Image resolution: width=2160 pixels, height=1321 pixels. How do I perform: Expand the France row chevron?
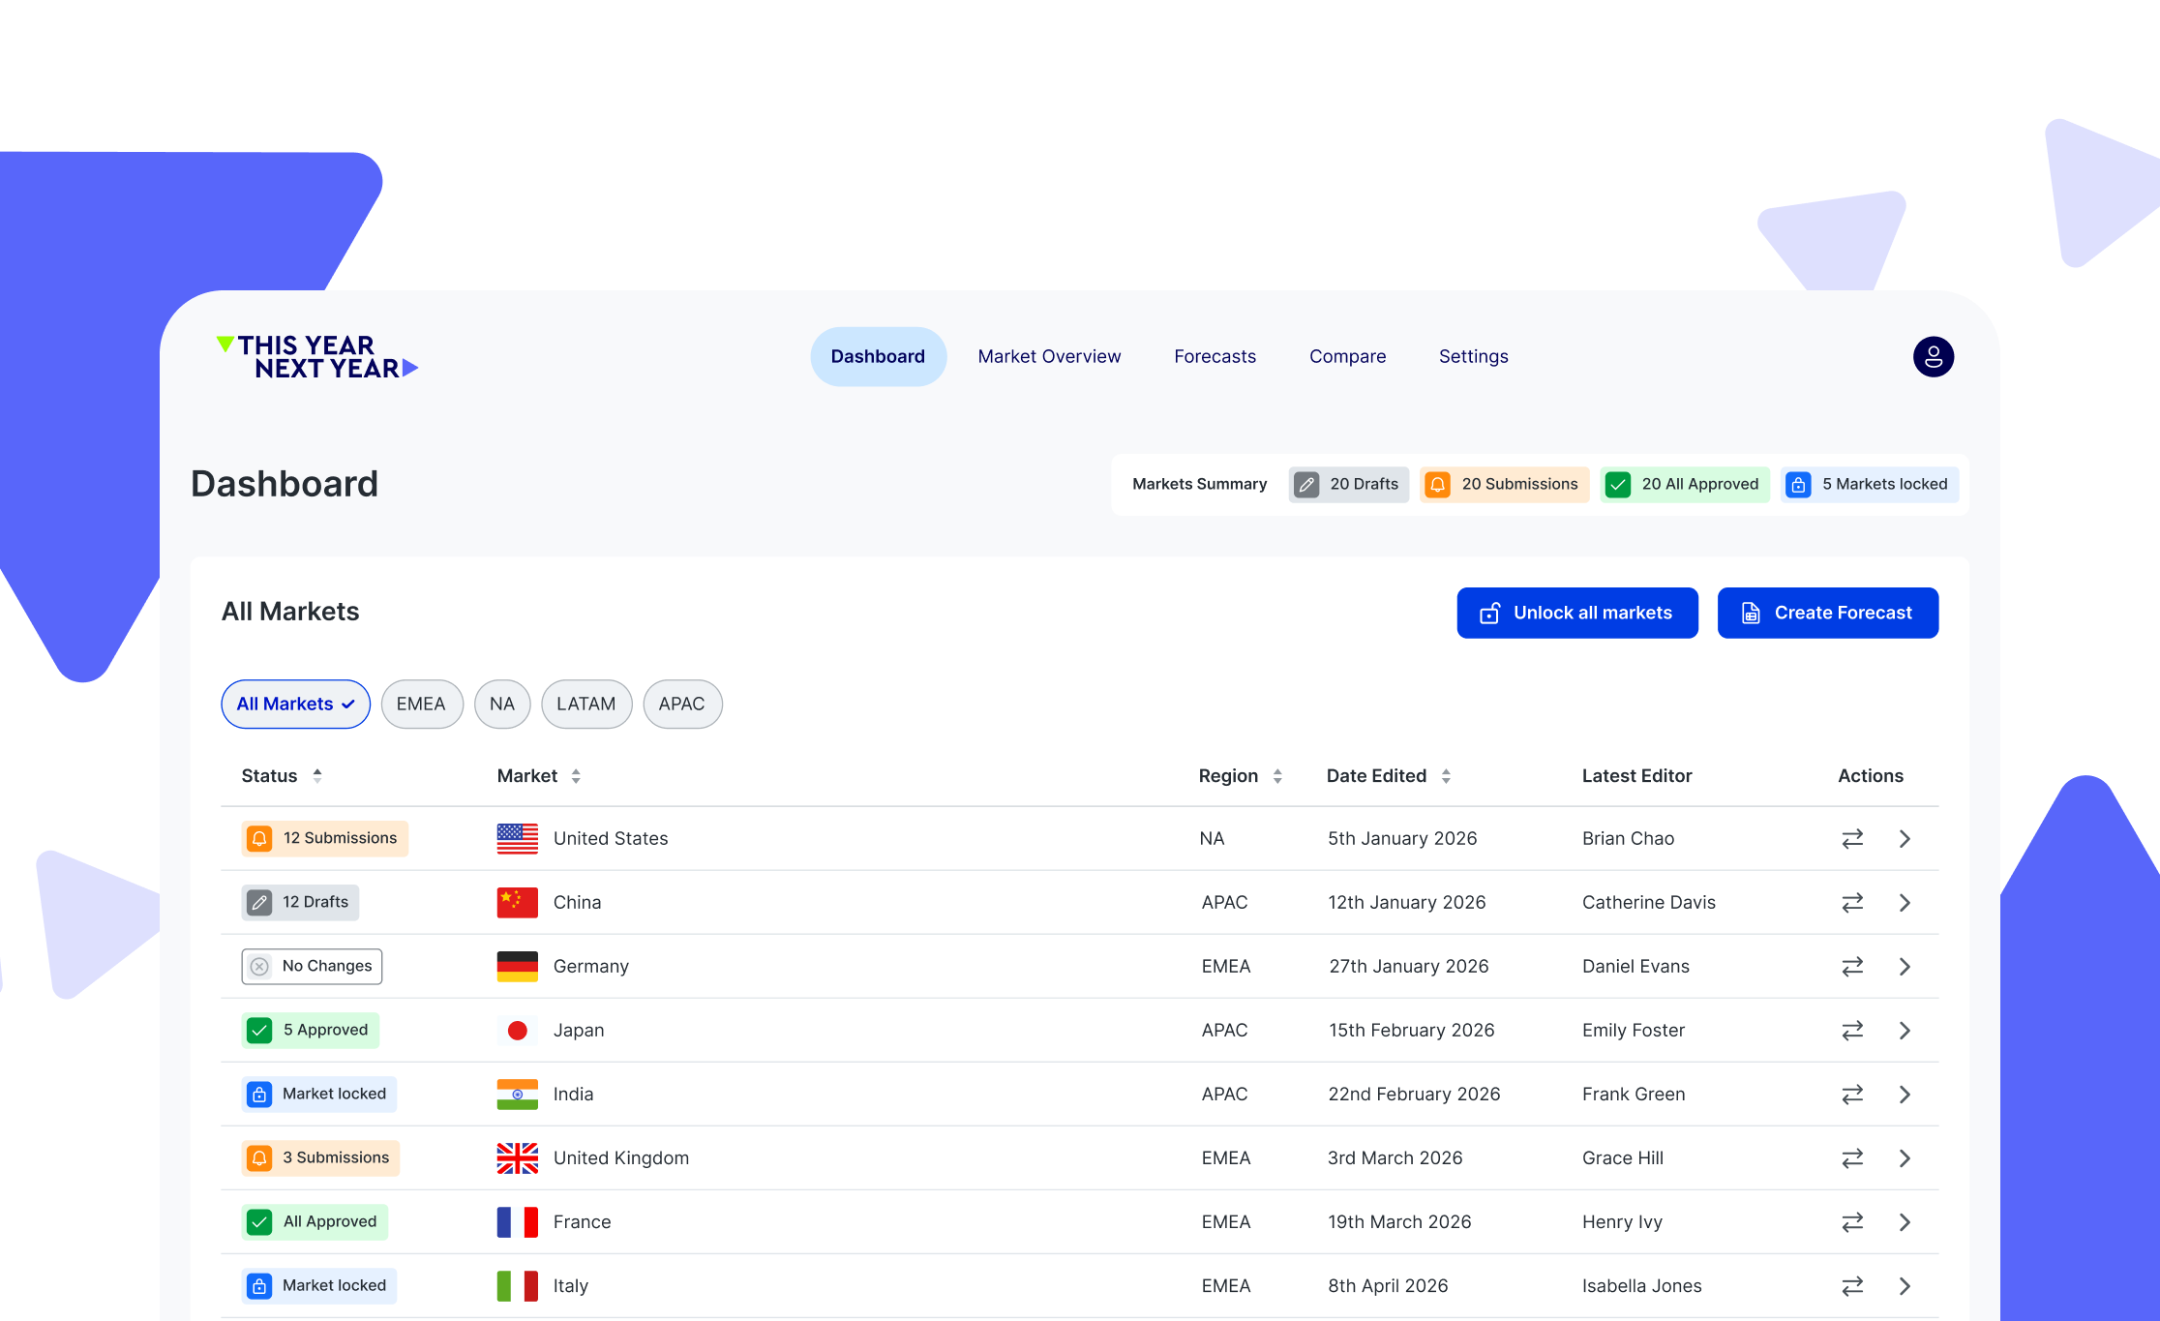pyautogui.click(x=1905, y=1222)
